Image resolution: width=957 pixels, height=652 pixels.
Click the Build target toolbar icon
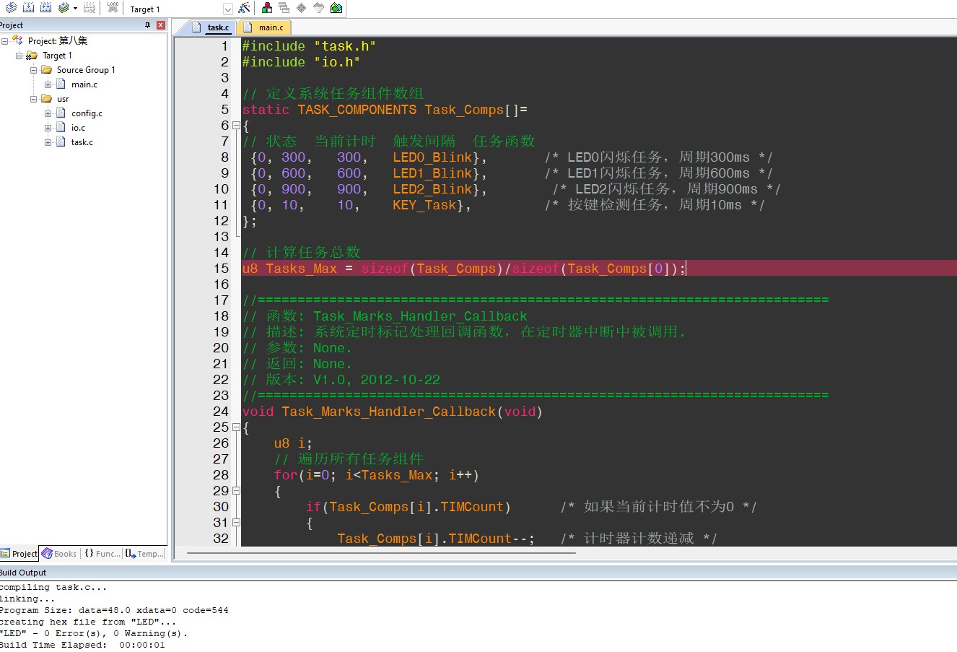[x=28, y=8]
